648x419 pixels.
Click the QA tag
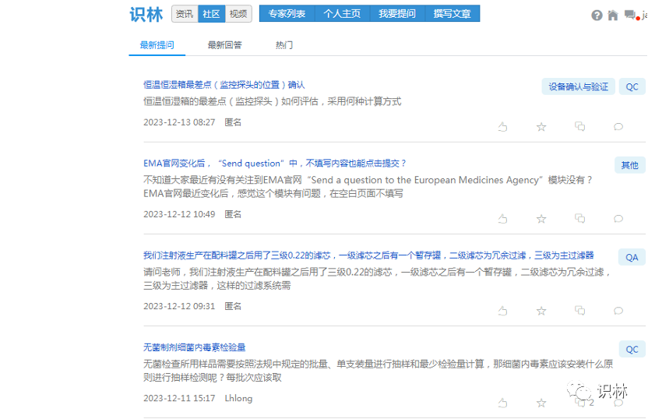pyautogui.click(x=632, y=258)
